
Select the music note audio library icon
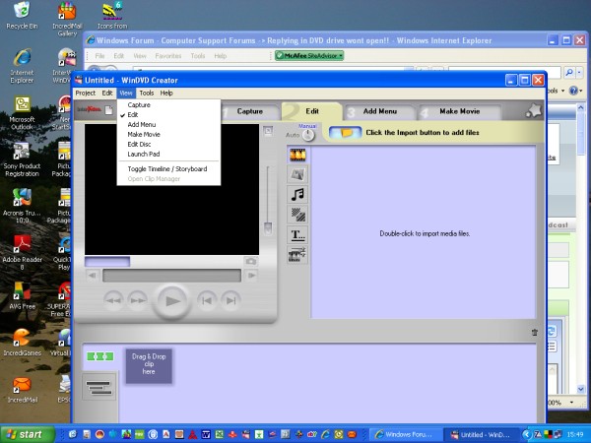297,194
